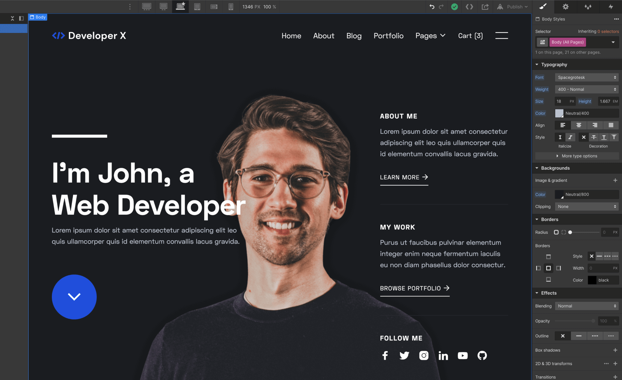The image size is (622, 380).
Task: Undo the last change
Action: pos(431,6)
